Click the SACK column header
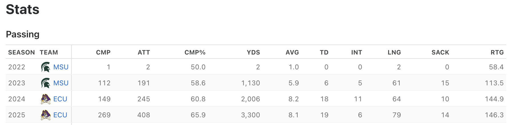The height and width of the screenshot is (125, 509). (440, 53)
